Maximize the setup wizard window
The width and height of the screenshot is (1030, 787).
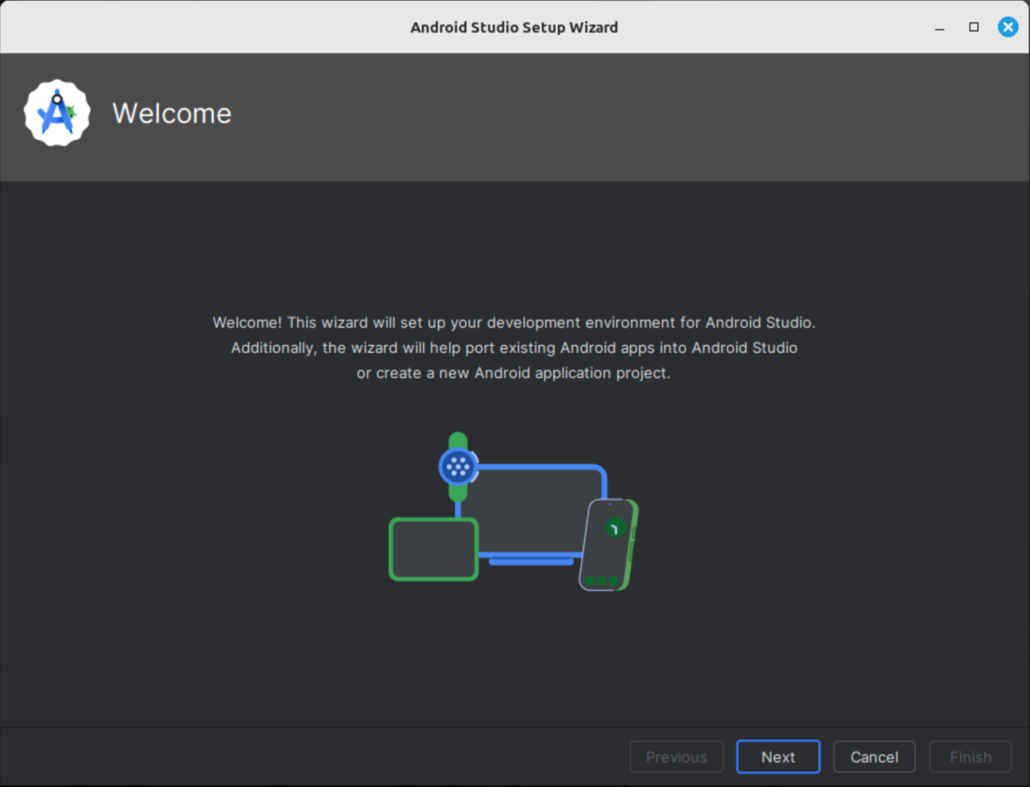click(x=972, y=27)
